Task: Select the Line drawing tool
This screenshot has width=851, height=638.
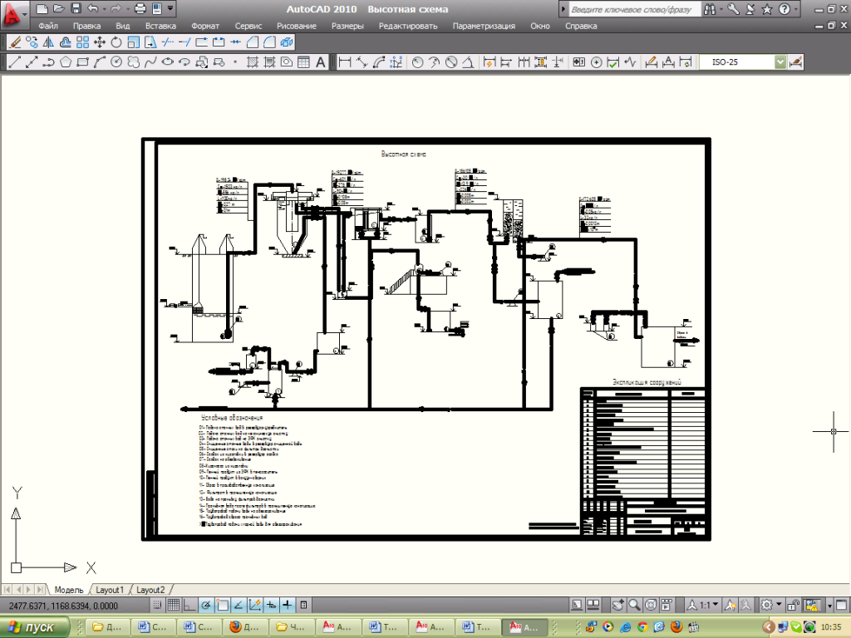Action: click(x=15, y=62)
